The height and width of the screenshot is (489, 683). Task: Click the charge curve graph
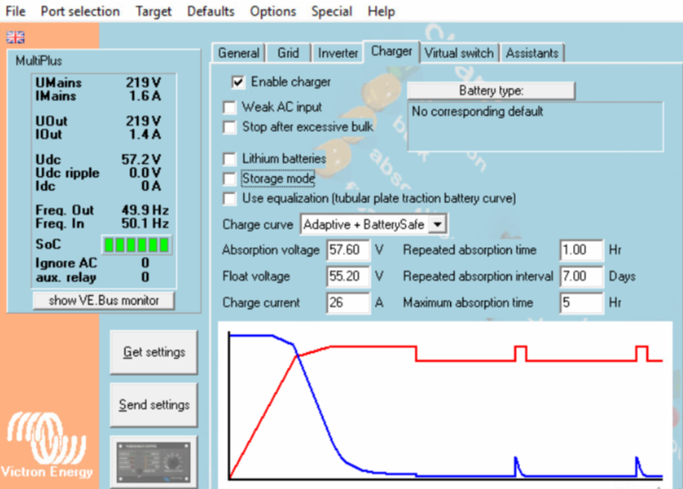pos(445,405)
